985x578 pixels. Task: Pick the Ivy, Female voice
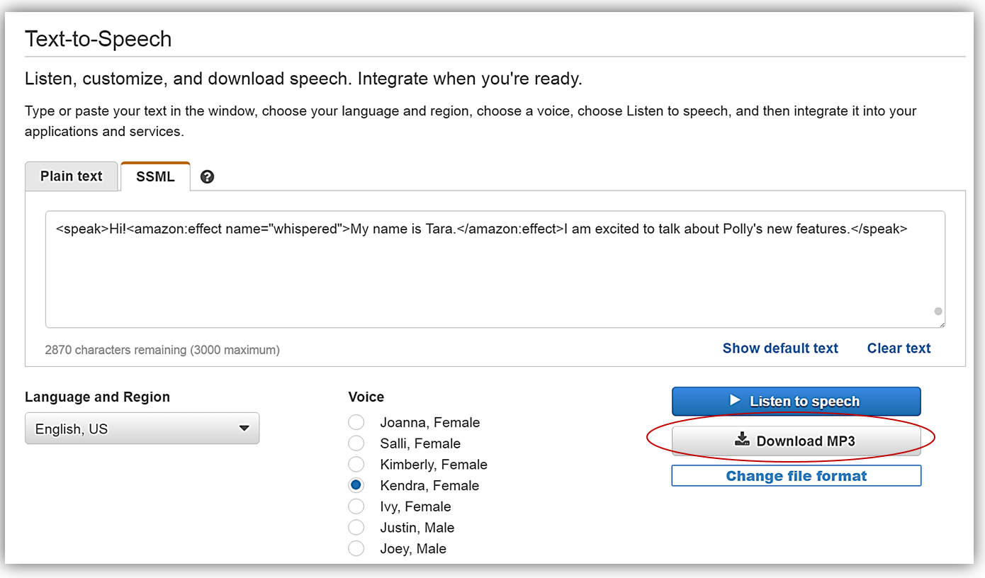tap(356, 506)
